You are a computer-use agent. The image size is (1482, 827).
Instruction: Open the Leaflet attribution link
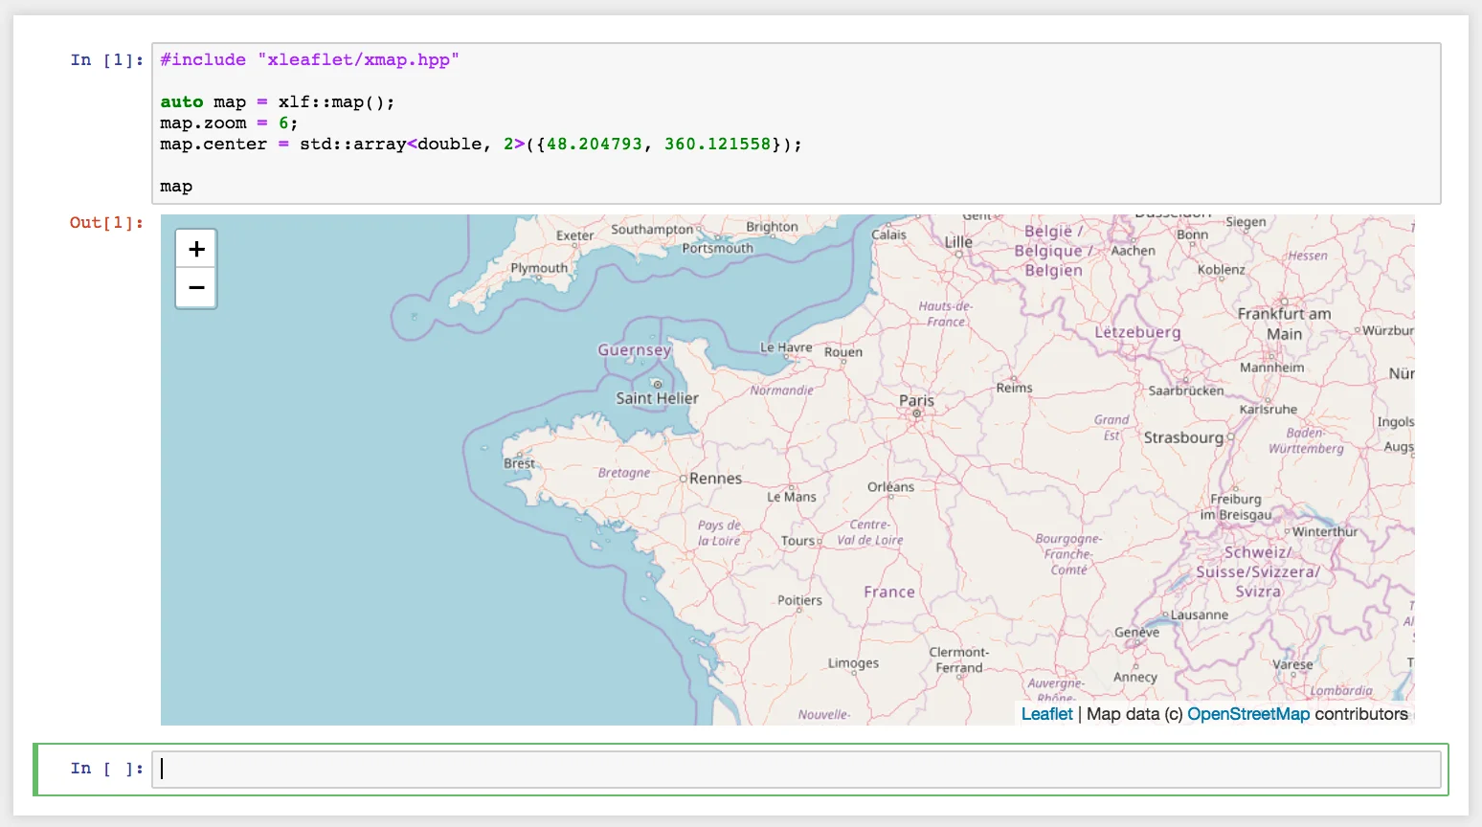click(x=1046, y=714)
